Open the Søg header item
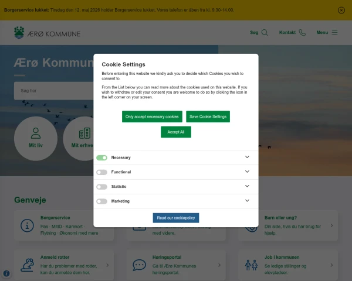Viewport: 352px width, 281px height. (259, 33)
